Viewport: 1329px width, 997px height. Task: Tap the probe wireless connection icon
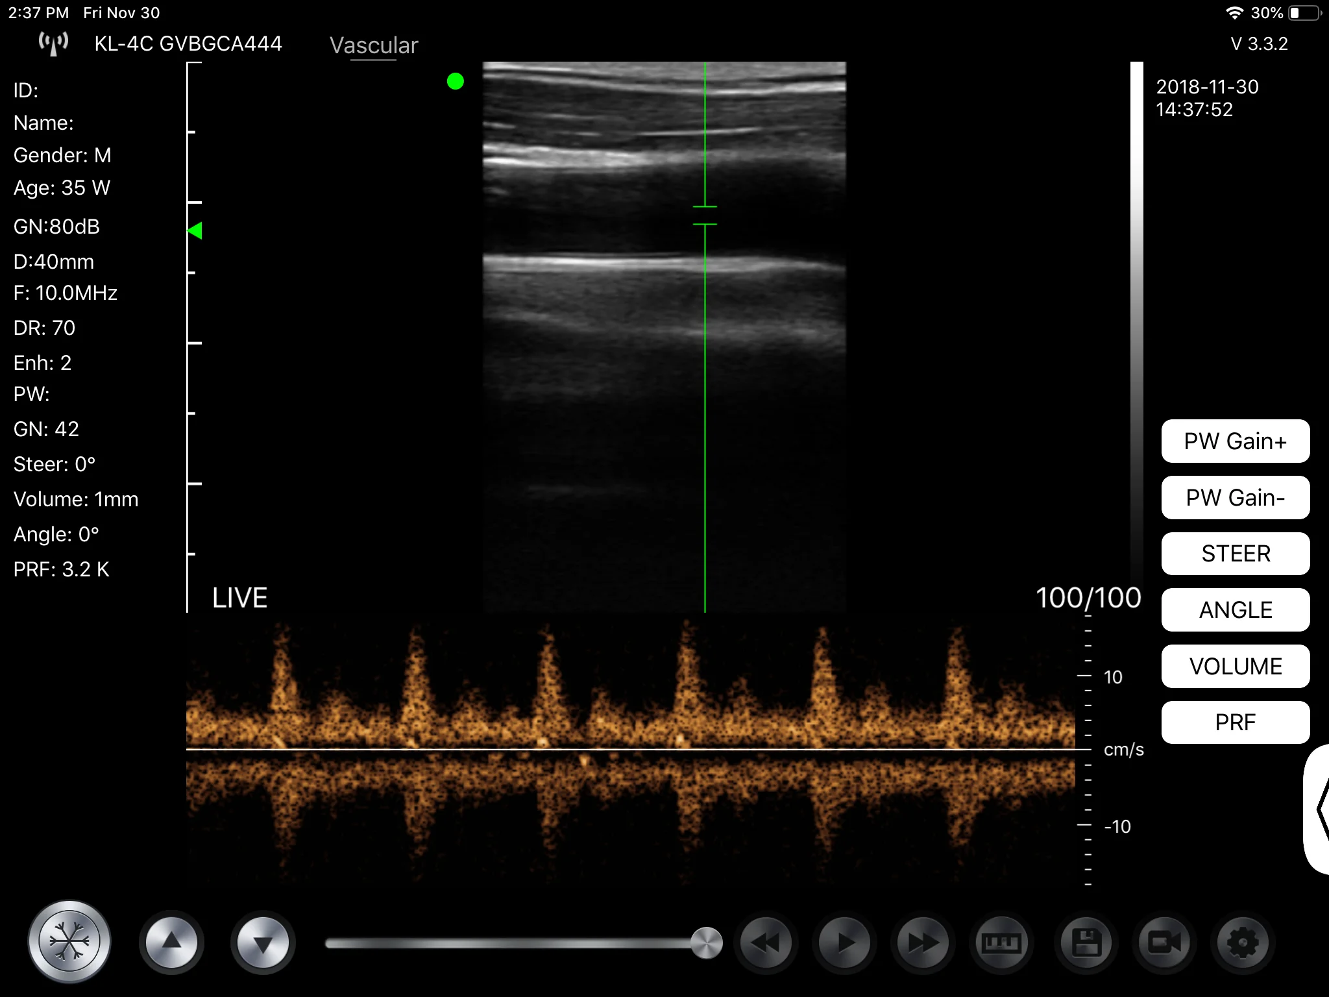coord(53,43)
